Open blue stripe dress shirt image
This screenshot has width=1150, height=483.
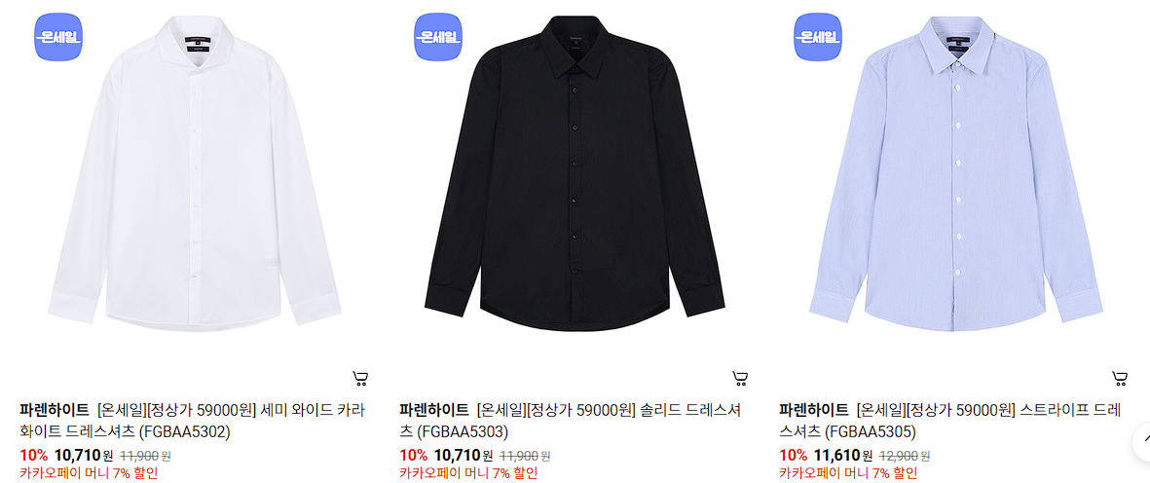(x=955, y=173)
